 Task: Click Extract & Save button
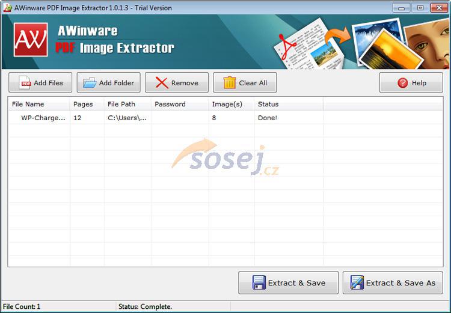pos(288,283)
